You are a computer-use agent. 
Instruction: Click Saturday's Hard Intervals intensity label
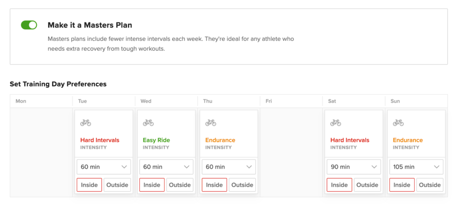tap(350, 140)
